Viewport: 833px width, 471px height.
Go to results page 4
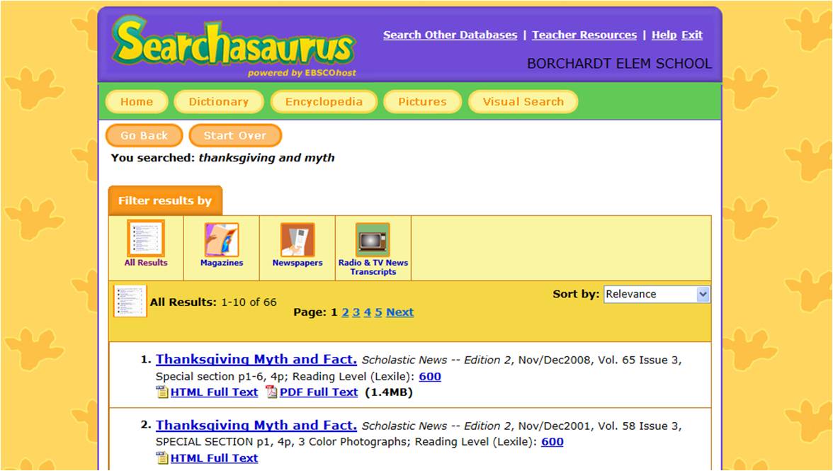[x=367, y=312]
